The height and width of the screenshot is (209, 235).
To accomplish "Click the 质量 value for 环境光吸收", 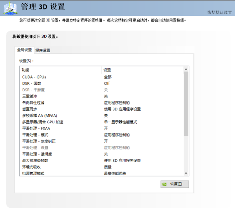I will [108, 167].
